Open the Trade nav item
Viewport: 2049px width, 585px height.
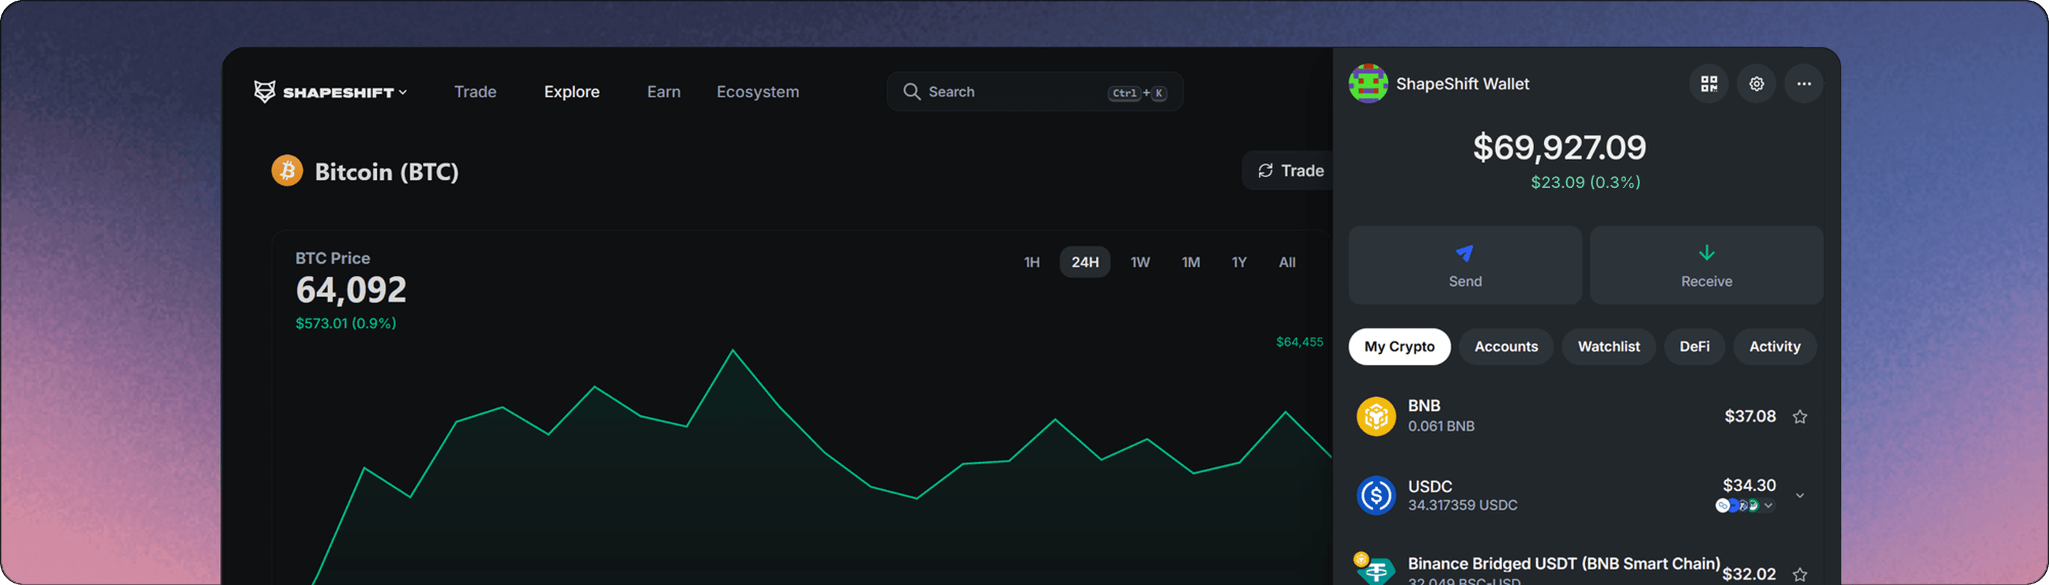tap(475, 91)
